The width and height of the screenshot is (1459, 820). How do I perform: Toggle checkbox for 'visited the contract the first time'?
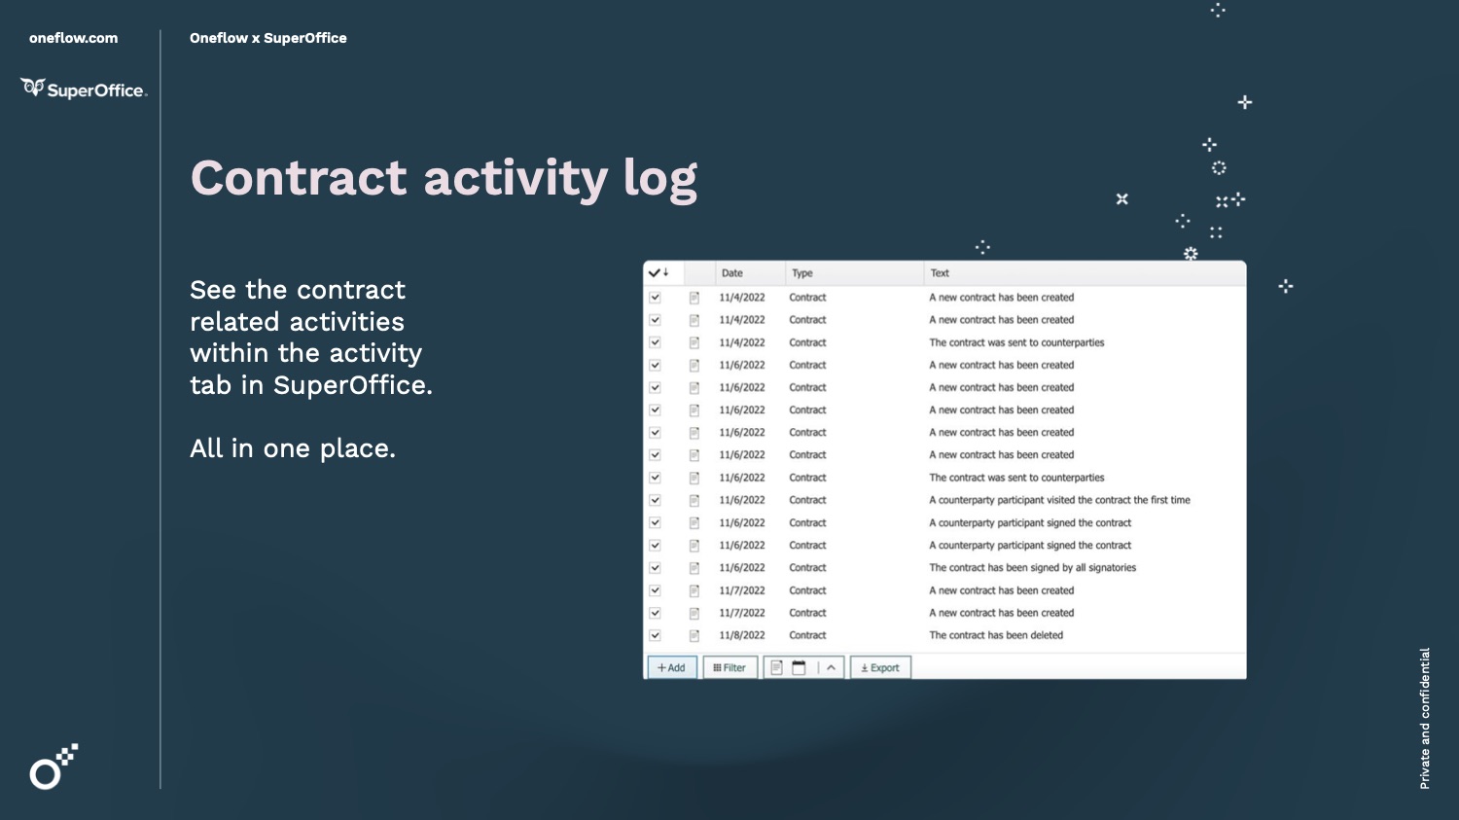click(x=655, y=501)
